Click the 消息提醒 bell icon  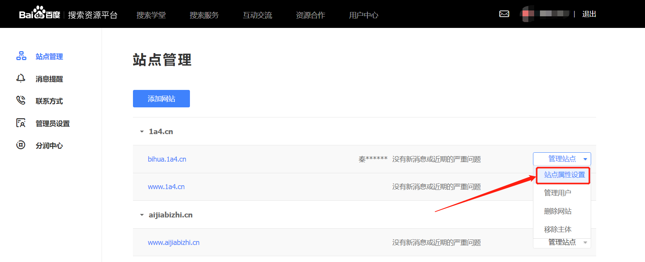(21, 79)
